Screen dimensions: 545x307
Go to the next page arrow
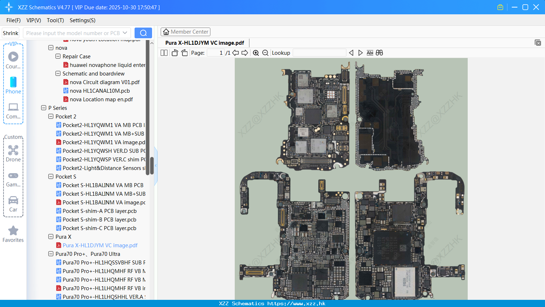coord(245,53)
